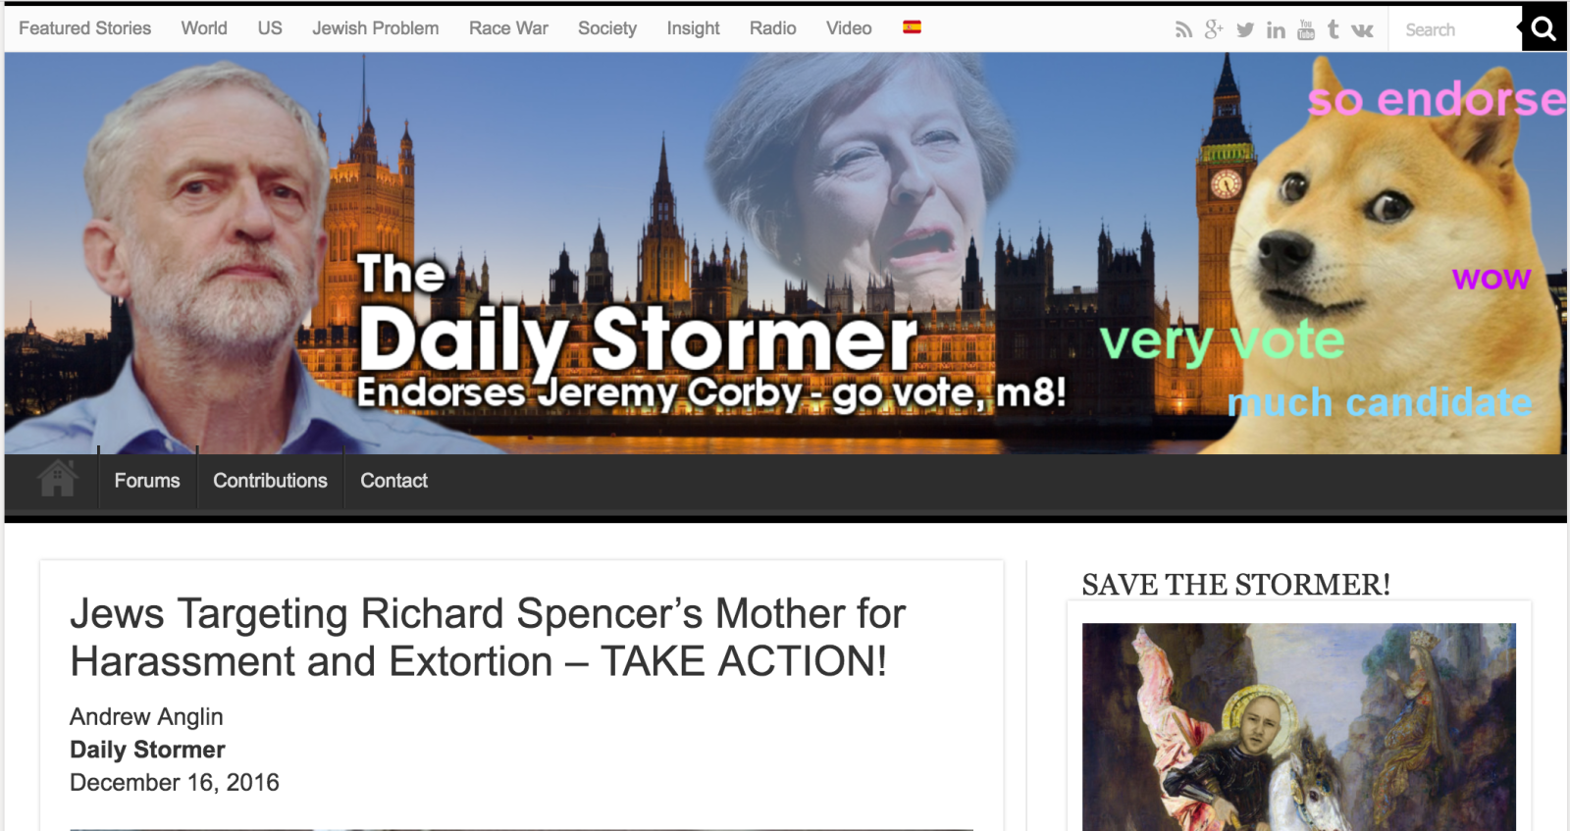Open the RSS feed icon
The image size is (1570, 831).
1183,30
